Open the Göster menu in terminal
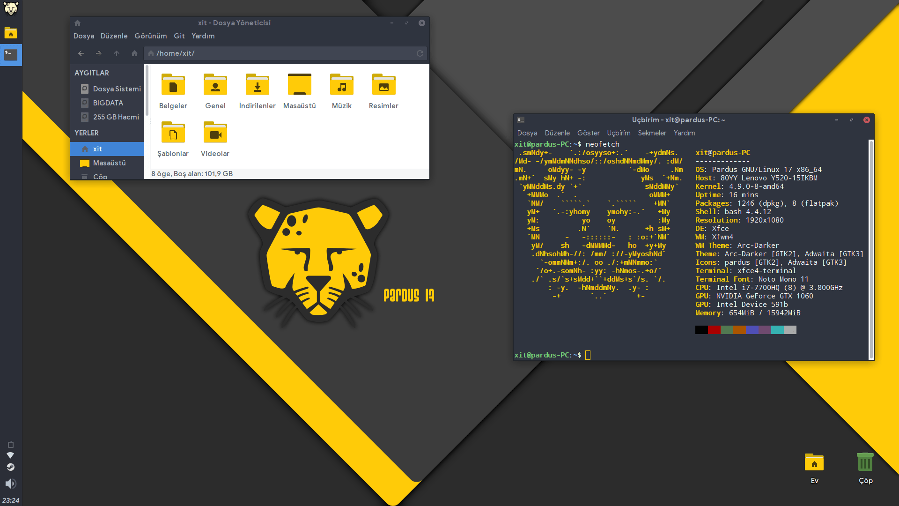This screenshot has width=899, height=506. click(x=589, y=133)
